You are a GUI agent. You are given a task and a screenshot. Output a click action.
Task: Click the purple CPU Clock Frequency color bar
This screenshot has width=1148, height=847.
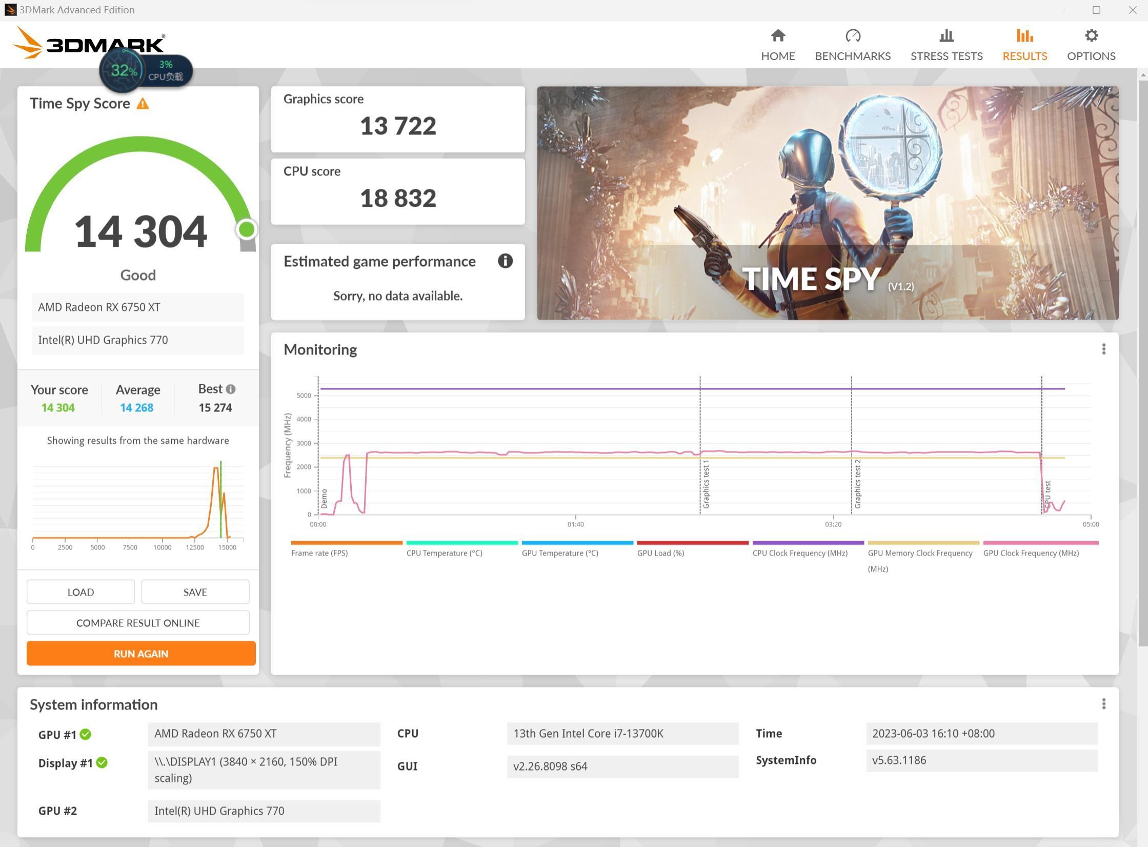tap(808, 543)
